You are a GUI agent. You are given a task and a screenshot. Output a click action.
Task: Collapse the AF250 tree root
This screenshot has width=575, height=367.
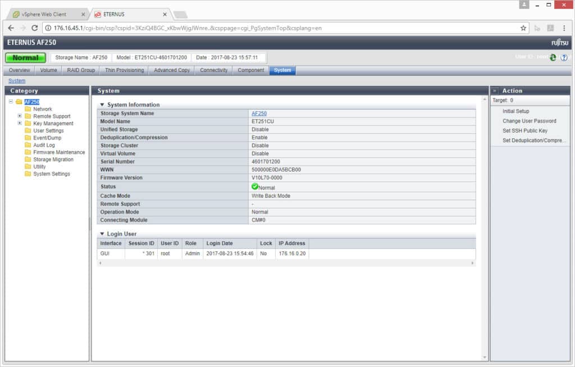coord(11,101)
